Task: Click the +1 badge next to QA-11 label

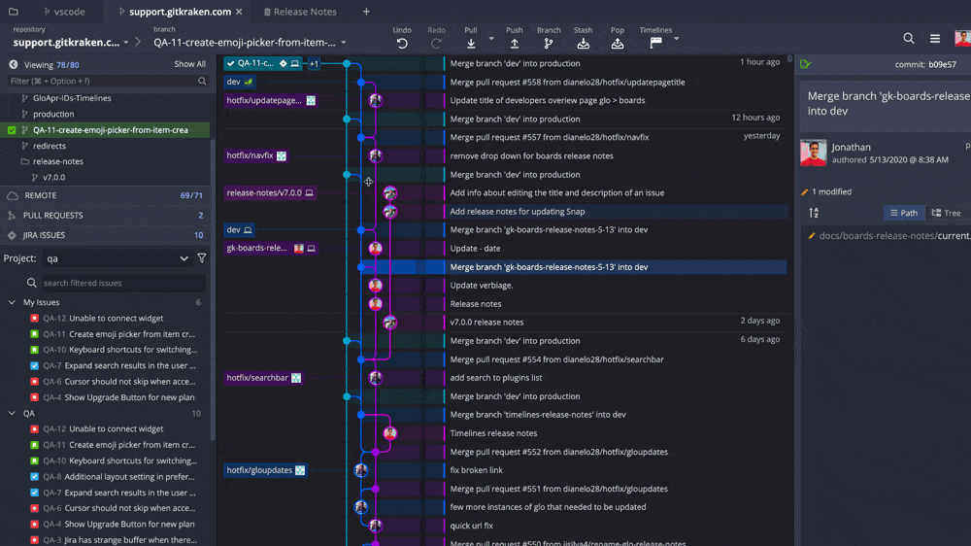Action: coord(314,63)
